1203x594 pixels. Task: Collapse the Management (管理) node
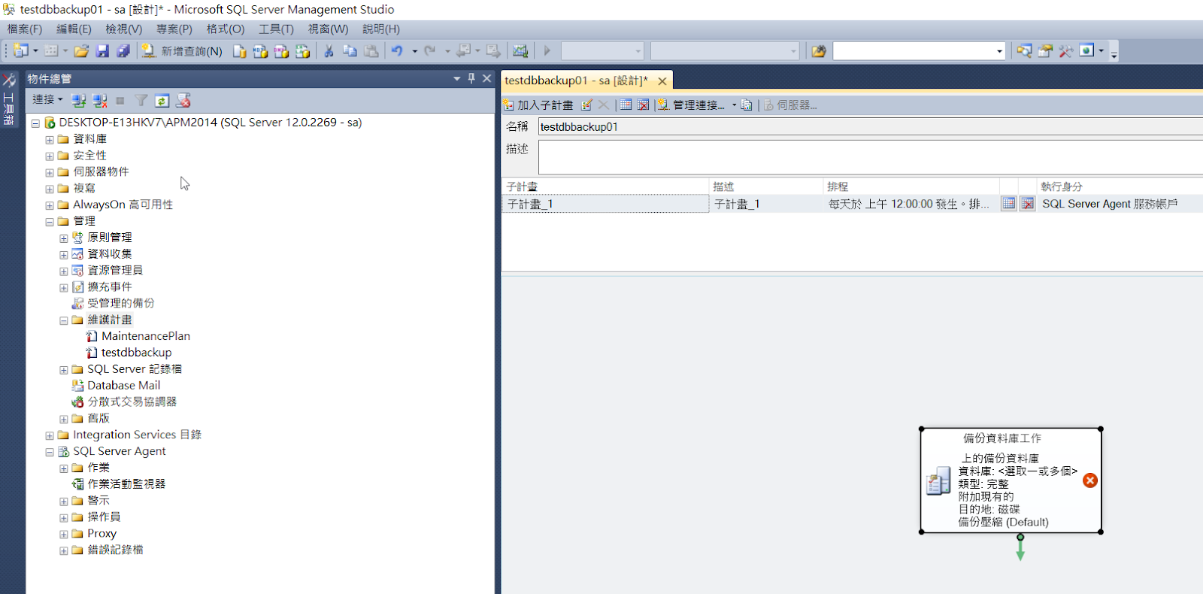50,222
